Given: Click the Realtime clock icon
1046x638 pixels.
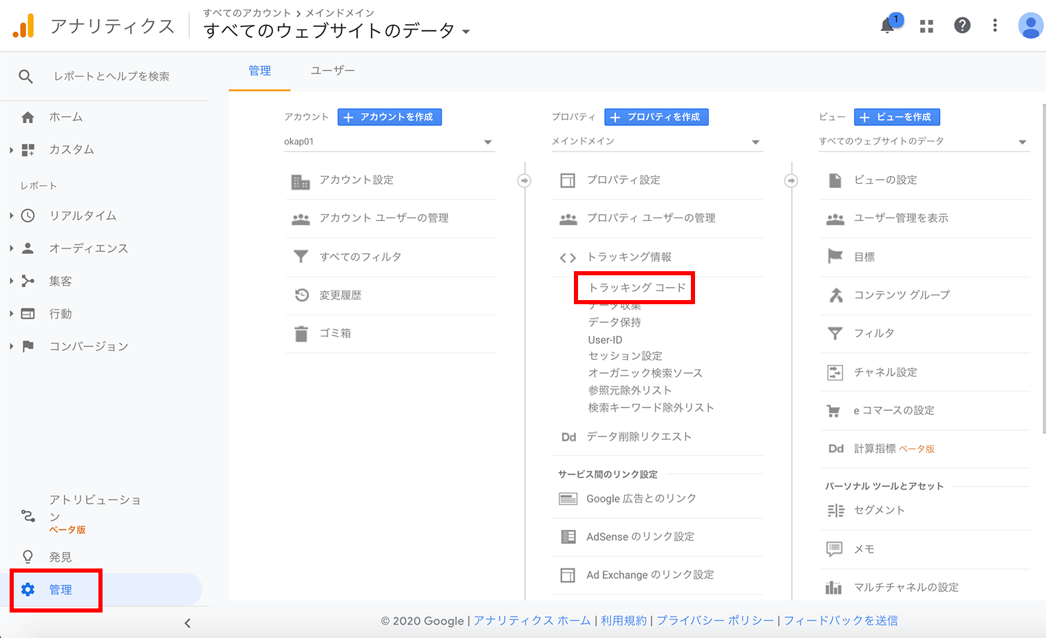Looking at the screenshot, I should click(28, 215).
